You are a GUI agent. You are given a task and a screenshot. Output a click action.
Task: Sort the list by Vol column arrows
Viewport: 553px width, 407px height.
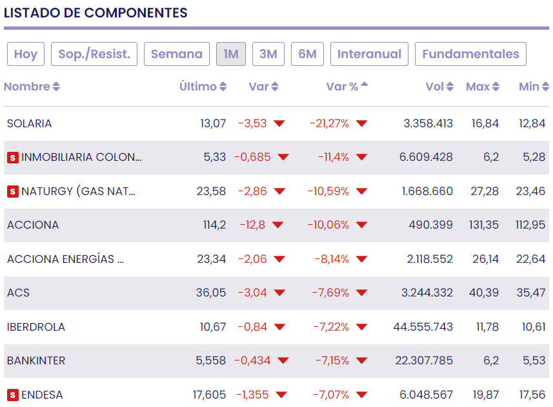(450, 87)
